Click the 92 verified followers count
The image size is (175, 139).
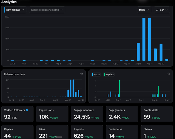point(7,117)
